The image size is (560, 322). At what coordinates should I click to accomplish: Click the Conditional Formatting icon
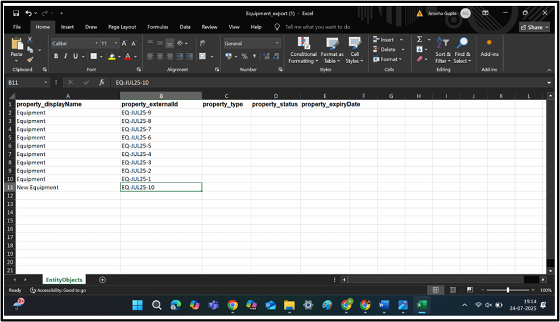[x=303, y=44]
